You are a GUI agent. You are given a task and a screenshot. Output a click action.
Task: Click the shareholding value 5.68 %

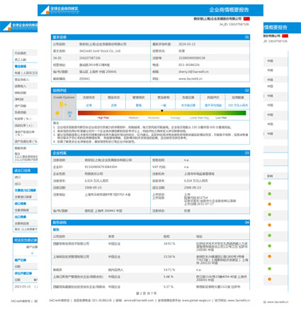tap(169, 277)
